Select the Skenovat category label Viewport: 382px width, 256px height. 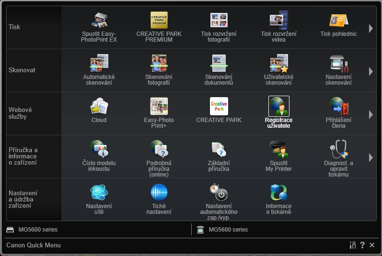pos(22,70)
